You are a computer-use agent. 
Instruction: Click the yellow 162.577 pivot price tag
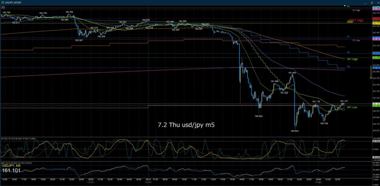pyautogui.click(x=376, y=23)
